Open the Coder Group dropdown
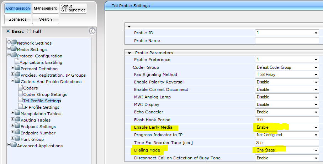This screenshot has width=323, height=164. click(287, 67)
